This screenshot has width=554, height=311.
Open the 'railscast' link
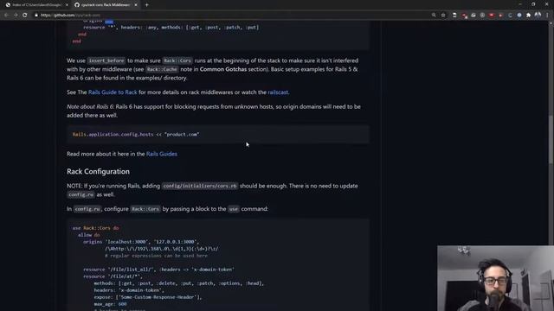[x=278, y=92]
